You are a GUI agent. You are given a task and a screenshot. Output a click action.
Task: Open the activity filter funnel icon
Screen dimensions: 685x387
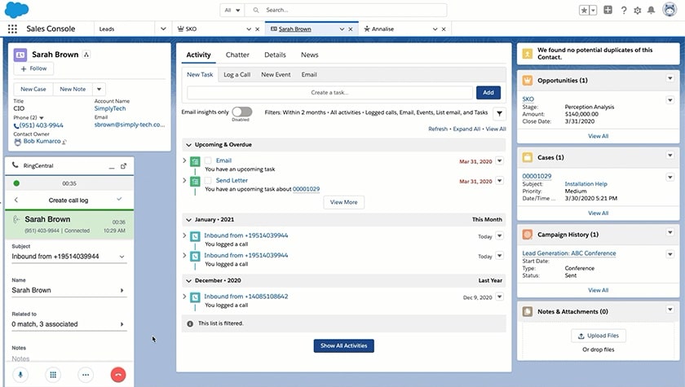coord(499,114)
